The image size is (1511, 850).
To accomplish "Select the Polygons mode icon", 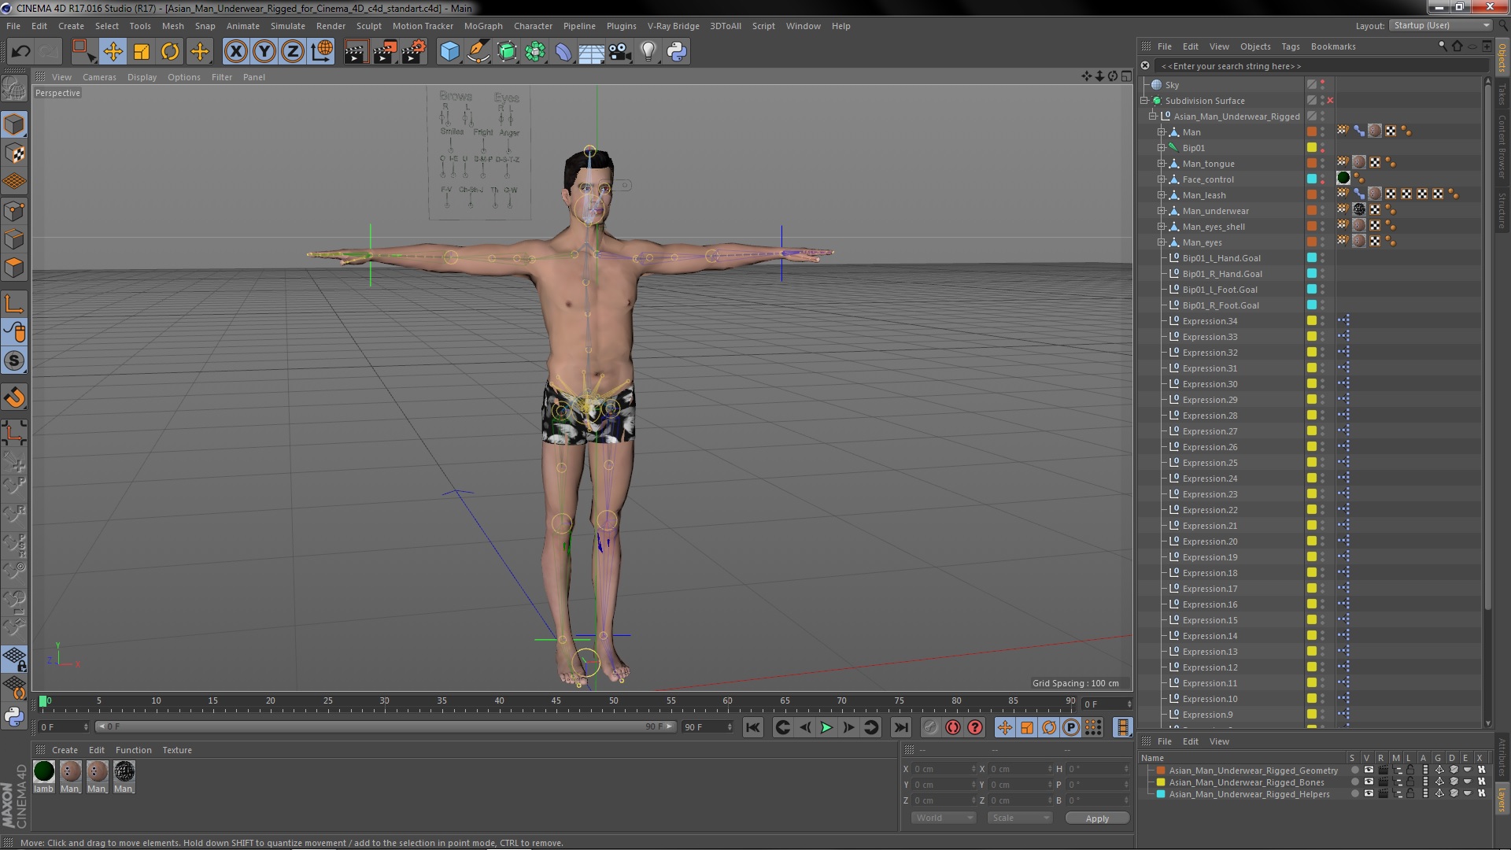I will coord(14,268).
